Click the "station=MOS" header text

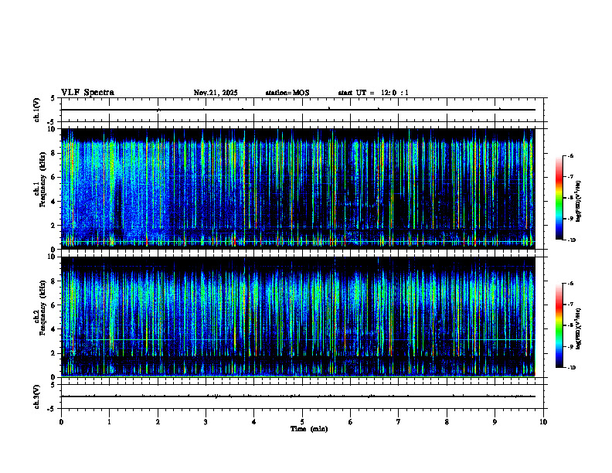click(287, 93)
